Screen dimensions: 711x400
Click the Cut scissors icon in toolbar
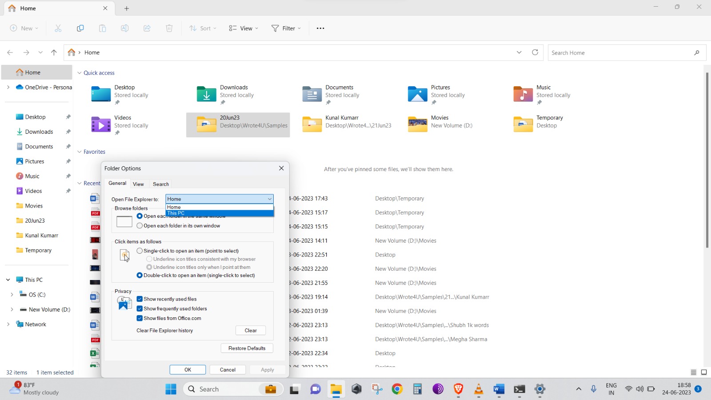click(x=58, y=28)
